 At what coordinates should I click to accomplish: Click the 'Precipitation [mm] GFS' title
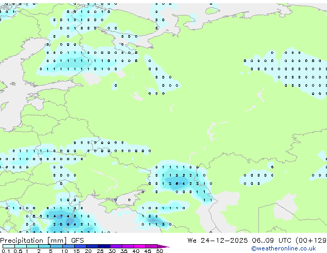pos(42,241)
